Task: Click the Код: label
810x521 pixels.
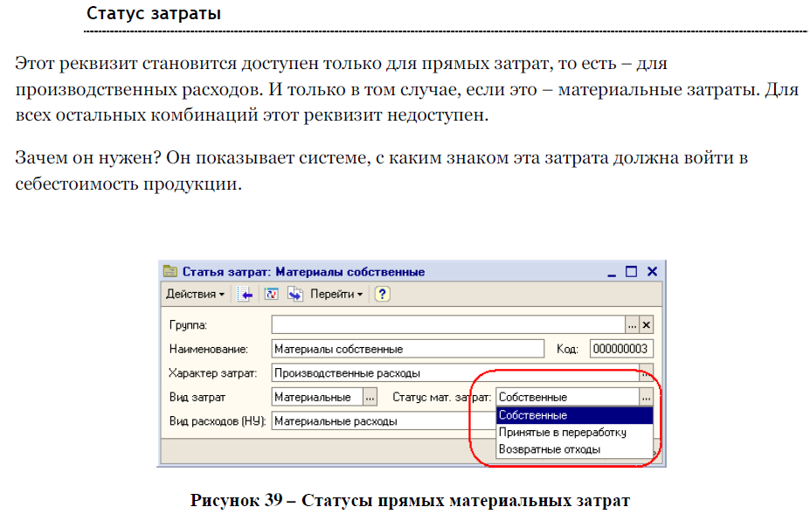Action: pyautogui.click(x=567, y=350)
